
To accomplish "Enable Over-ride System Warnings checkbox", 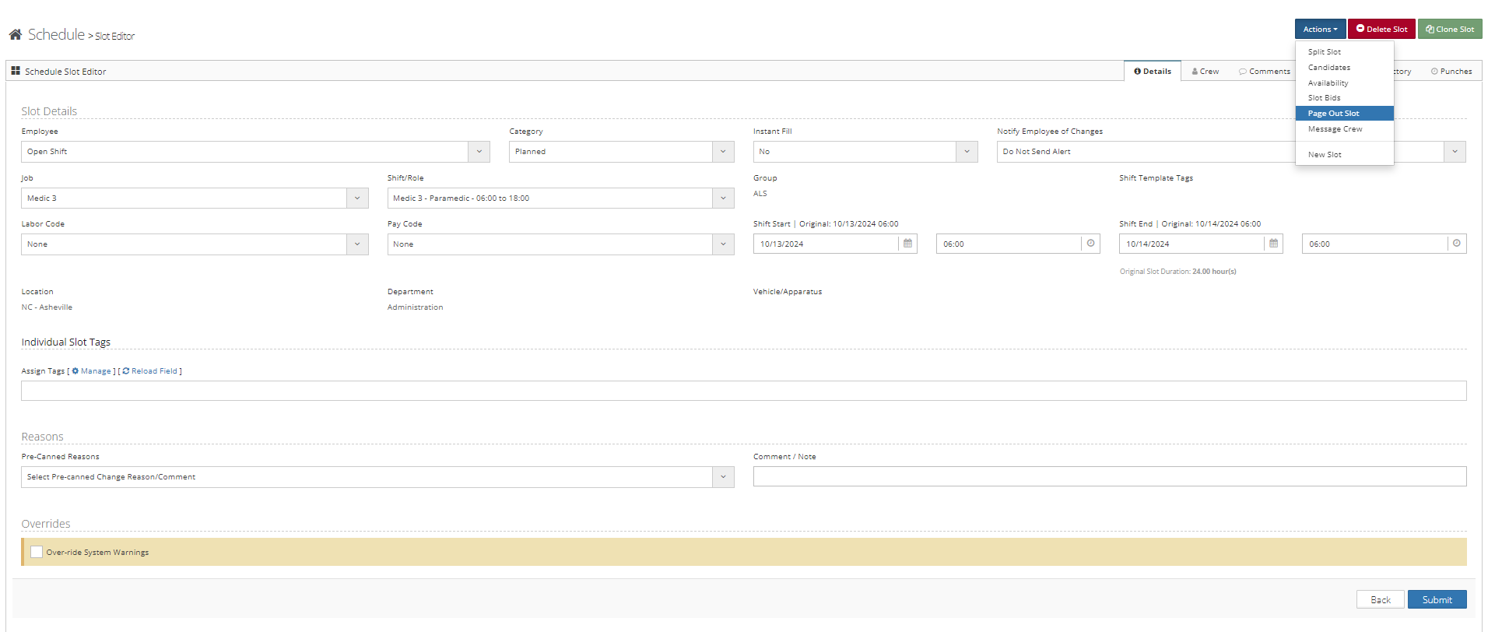I will (37, 552).
